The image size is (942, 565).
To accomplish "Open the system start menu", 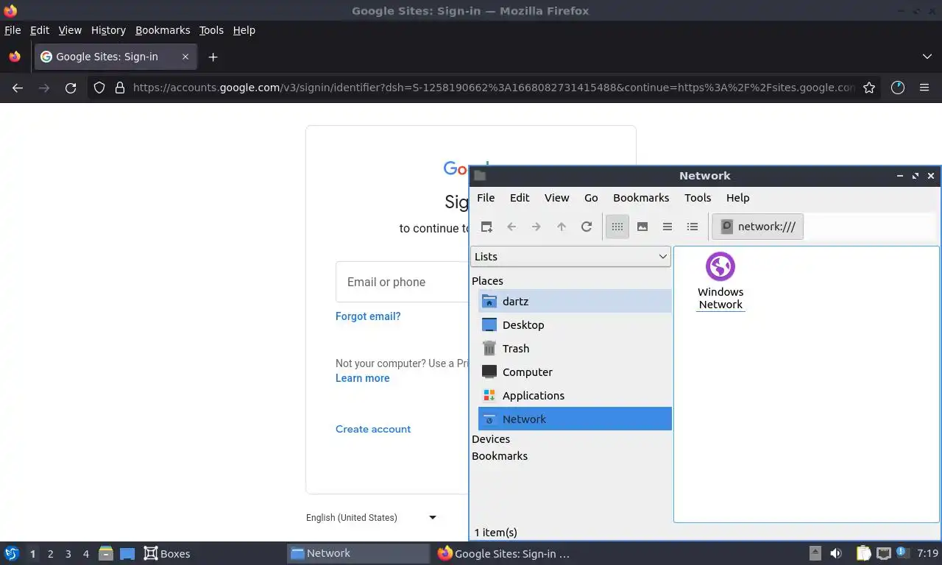I will 12,553.
